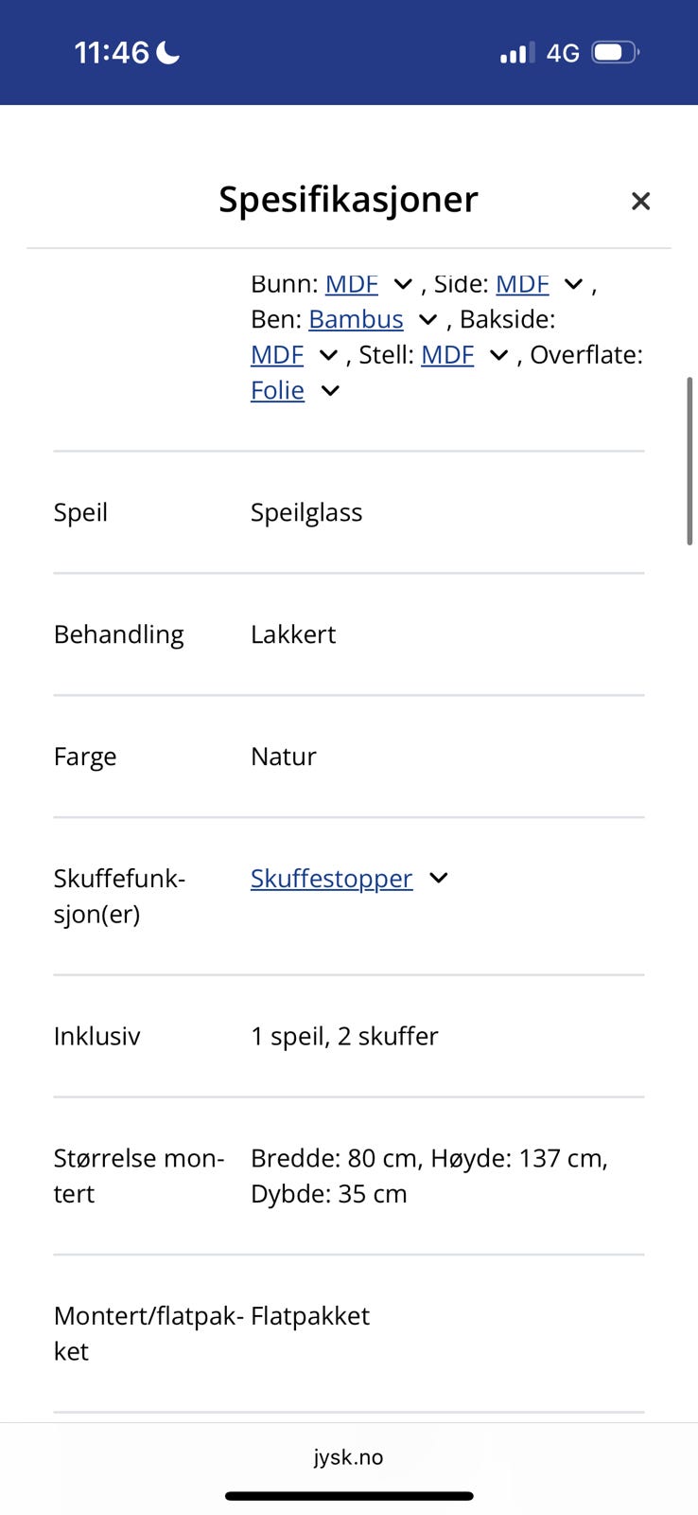Open the Folie surface link

[277, 390]
